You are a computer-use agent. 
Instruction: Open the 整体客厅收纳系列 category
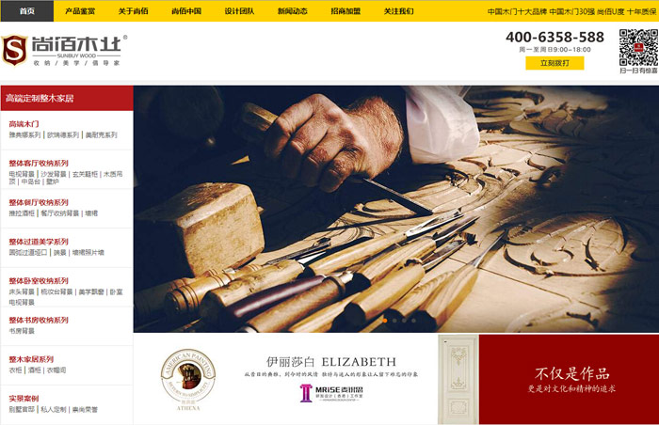[39, 163]
